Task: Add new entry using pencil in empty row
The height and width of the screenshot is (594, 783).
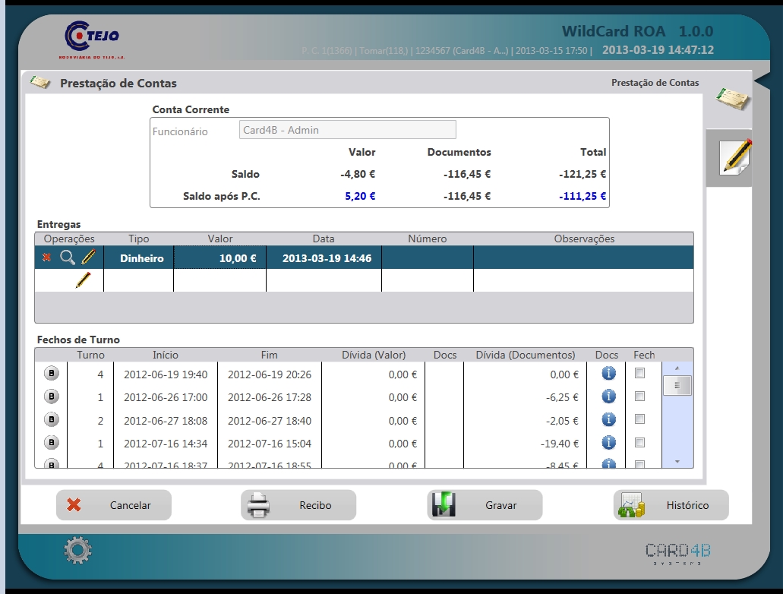Action: point(83,280)
